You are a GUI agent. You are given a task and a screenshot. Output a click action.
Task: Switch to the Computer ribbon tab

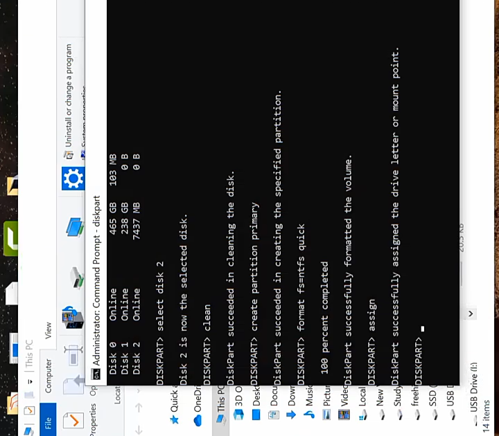(48, 376)
